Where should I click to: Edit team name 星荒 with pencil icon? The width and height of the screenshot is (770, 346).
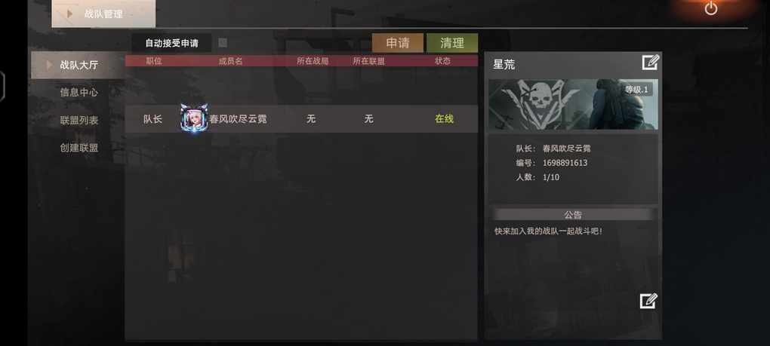click(x=650, y=63)
